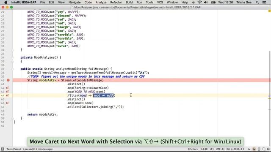Click fold end marker on line 35
The image size is (271, 152).
pyautogui.click(x=12, y=61)
